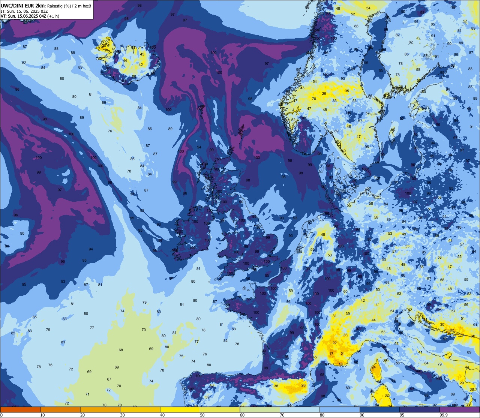
Task: Click the humidity value '21' in southeast France
Action: tap(342, 354)
